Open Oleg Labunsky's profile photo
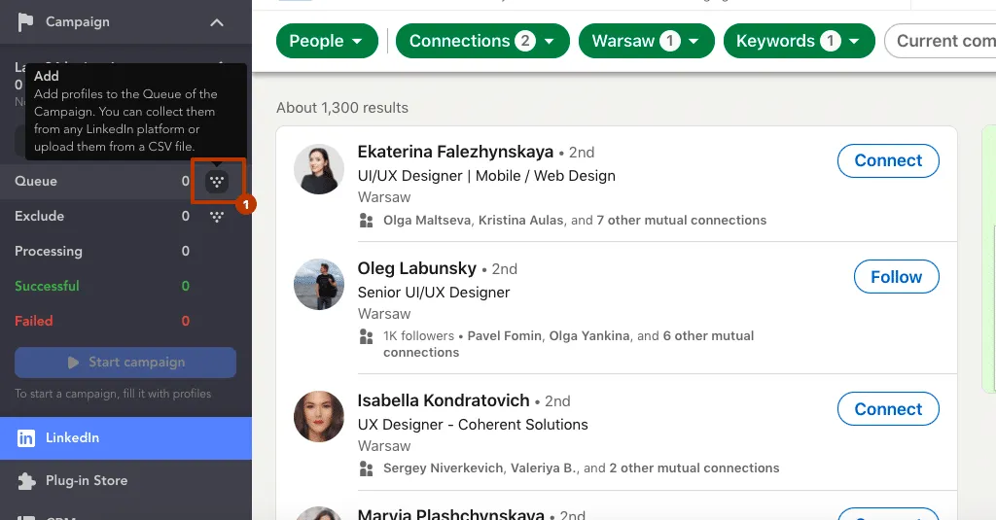This screenshot has width=996, height=520. click(x=319, y=285)
